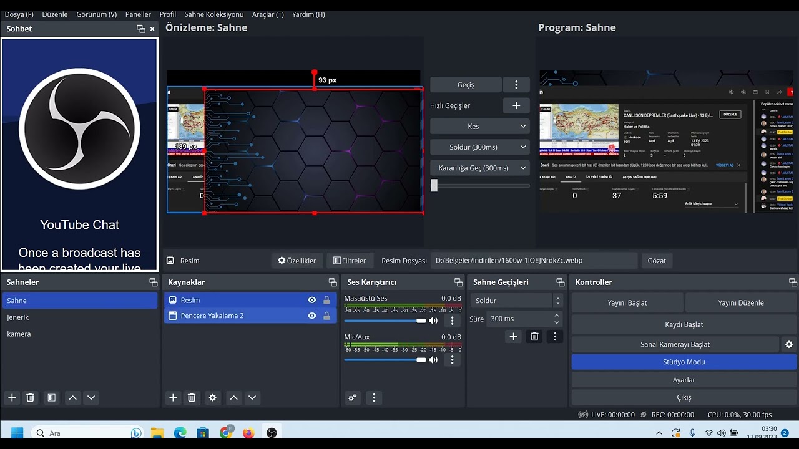Mute Masaüstü Ses speaker icon
Image resolution: width=799 pixels, height=449 pixels.
(x=433, y=321)
